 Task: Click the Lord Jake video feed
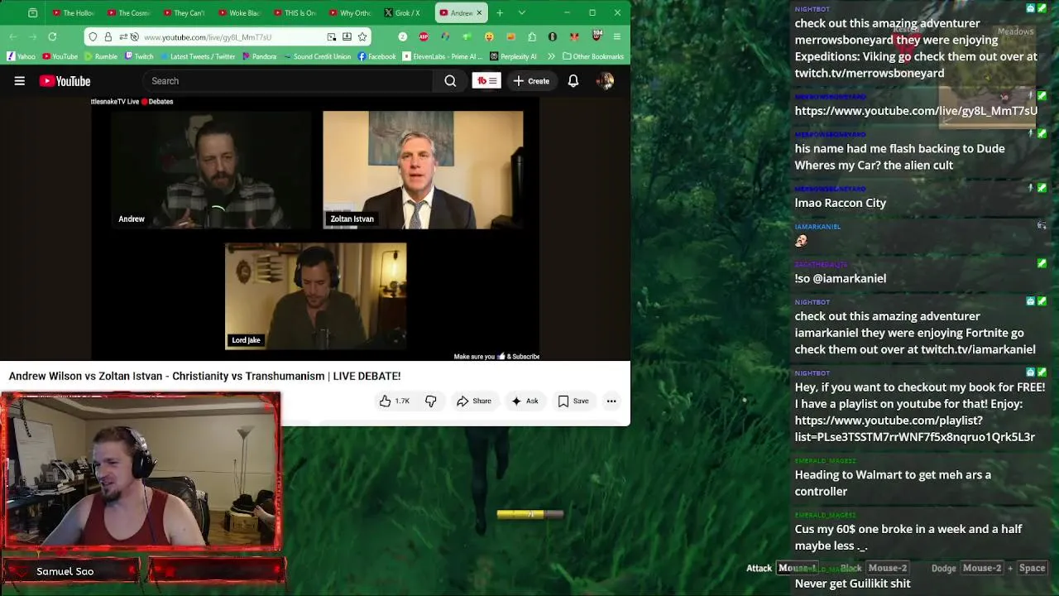315,296
